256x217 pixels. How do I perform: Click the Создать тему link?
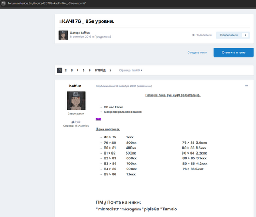pos(197,53)
